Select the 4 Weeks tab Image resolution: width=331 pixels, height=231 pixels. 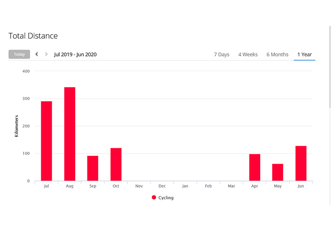248,55
